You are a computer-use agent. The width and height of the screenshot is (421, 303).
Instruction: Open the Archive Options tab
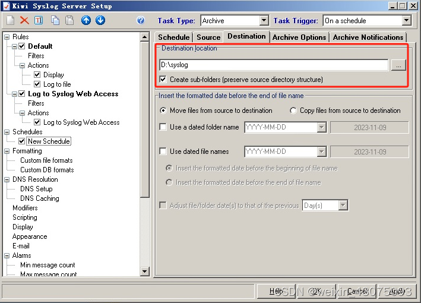(299, 37)
